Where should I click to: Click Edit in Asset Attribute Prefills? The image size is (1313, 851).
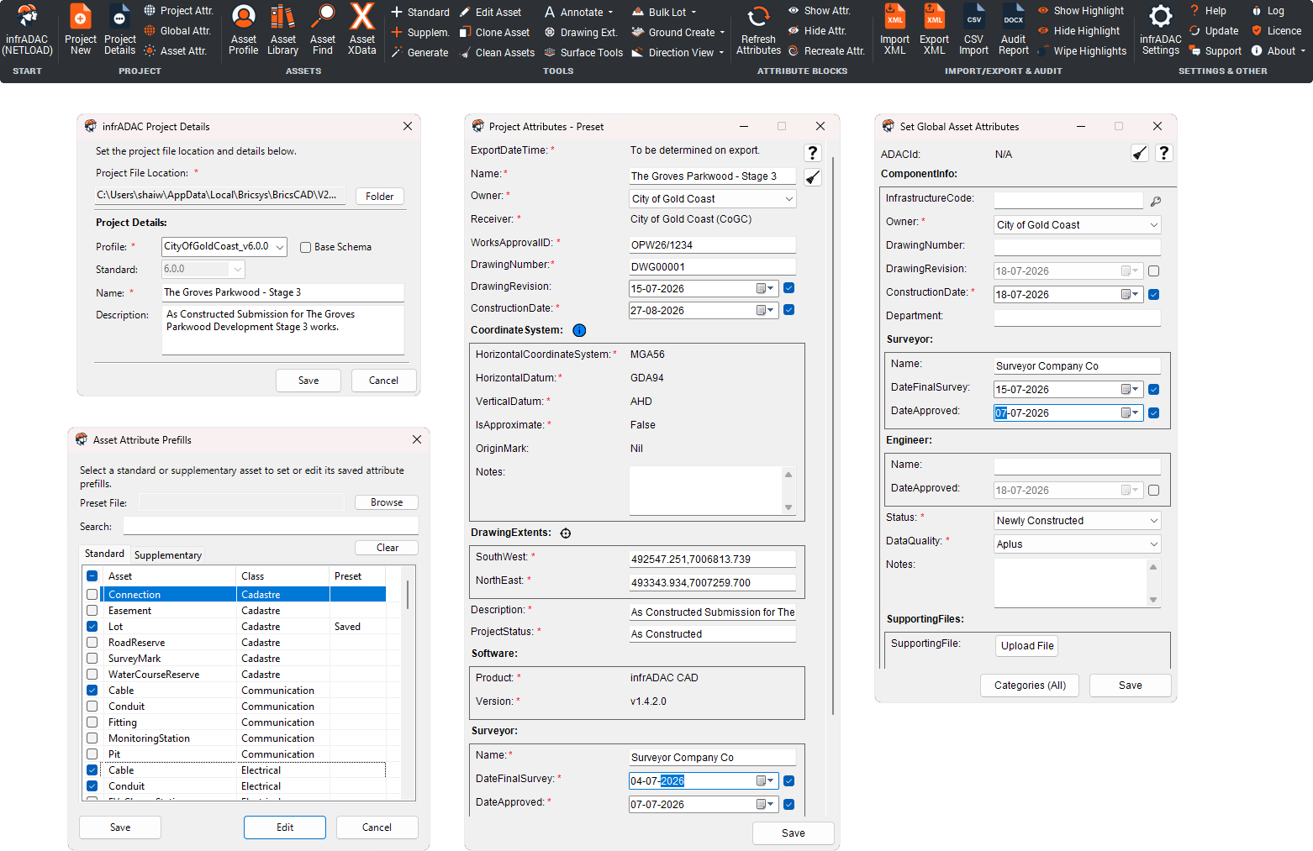[285, 827]
